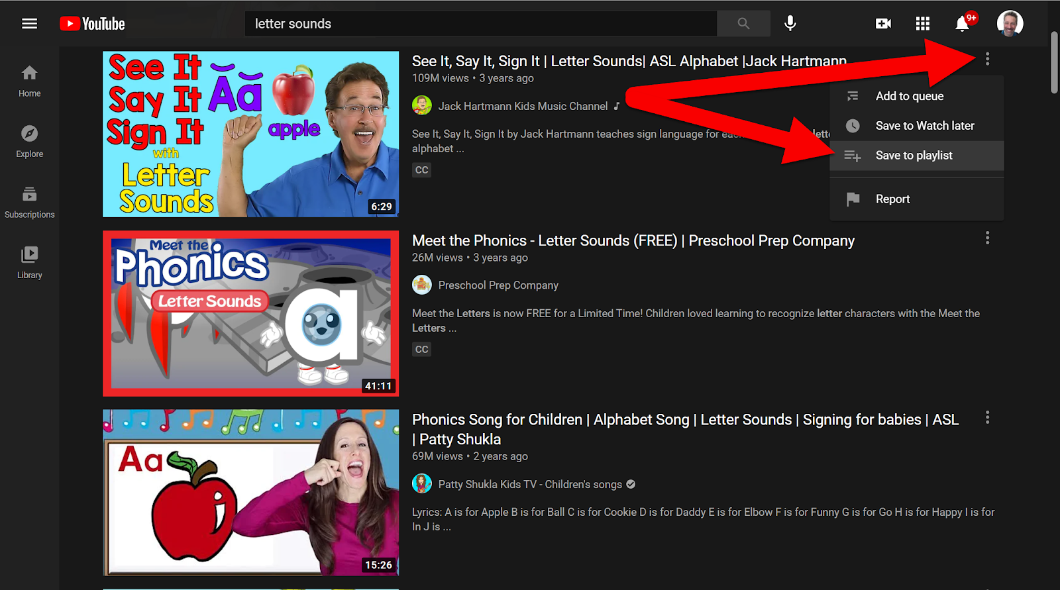Open three-dot menu for Meet the Phonics video
The width and height of the screenshot is (1060, 590).
(987, 238)
